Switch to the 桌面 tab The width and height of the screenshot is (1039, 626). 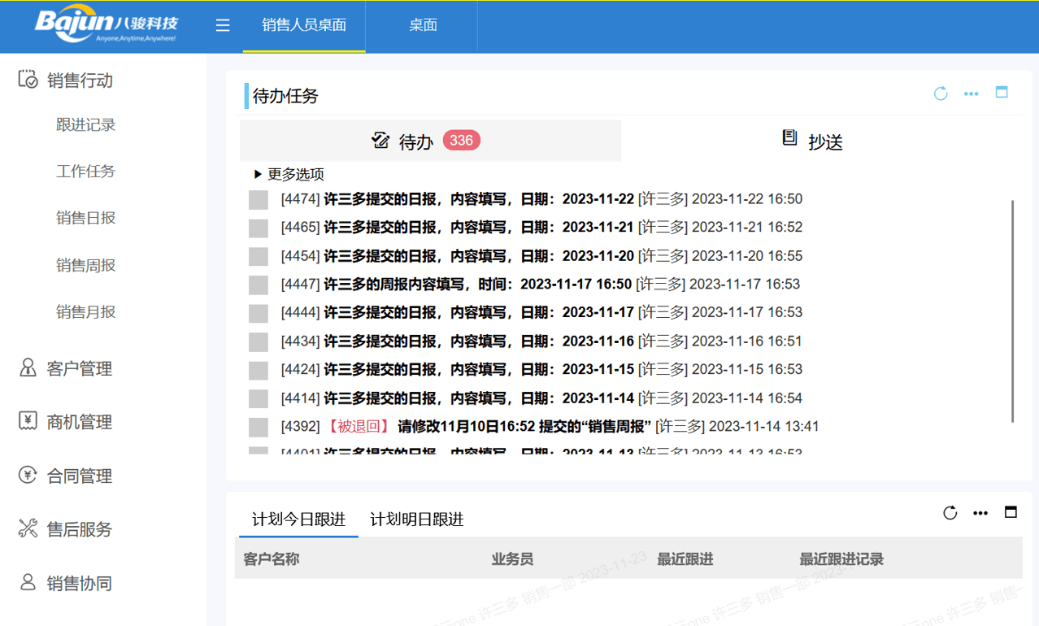422,25
